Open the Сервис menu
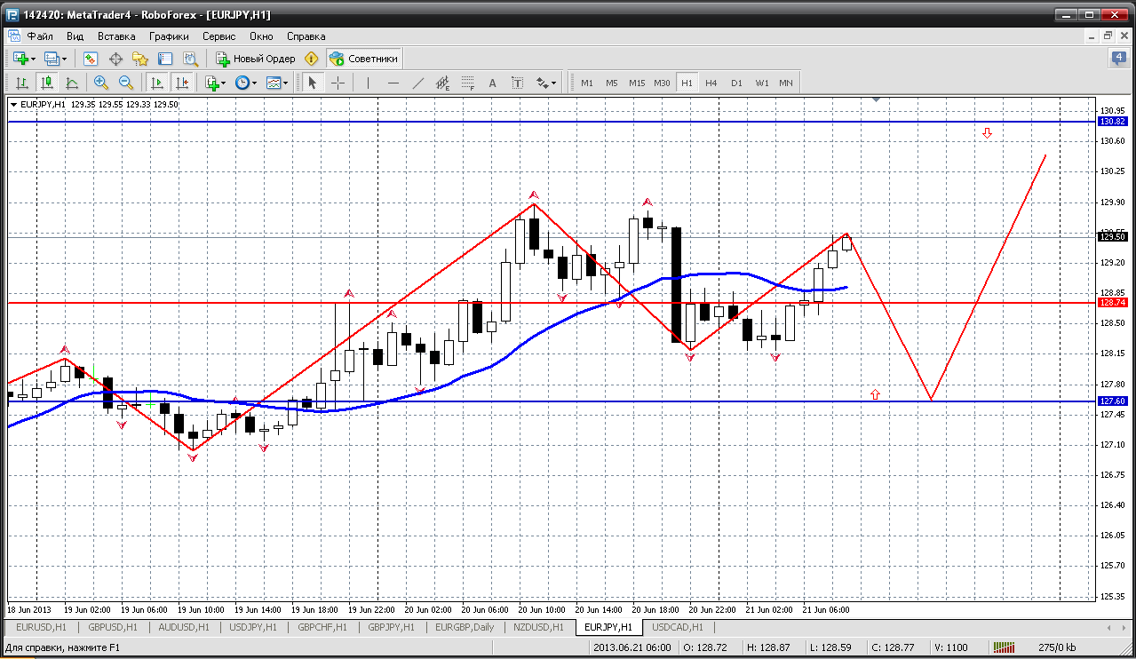 (218, 36)
